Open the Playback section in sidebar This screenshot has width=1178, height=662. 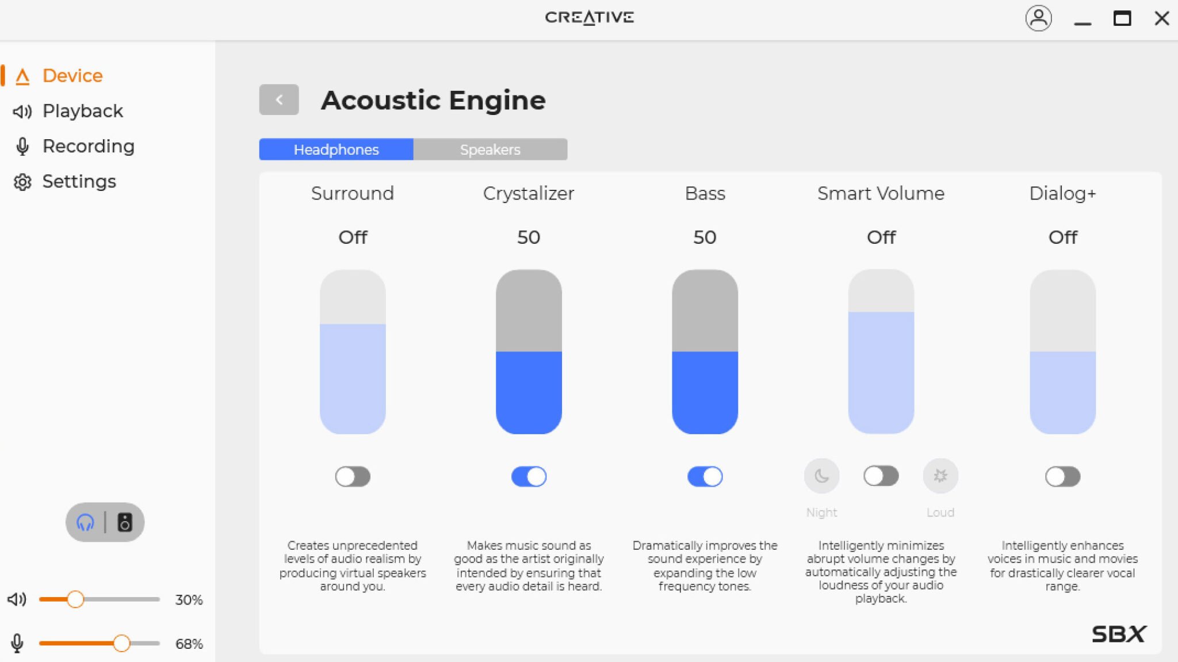82,111
